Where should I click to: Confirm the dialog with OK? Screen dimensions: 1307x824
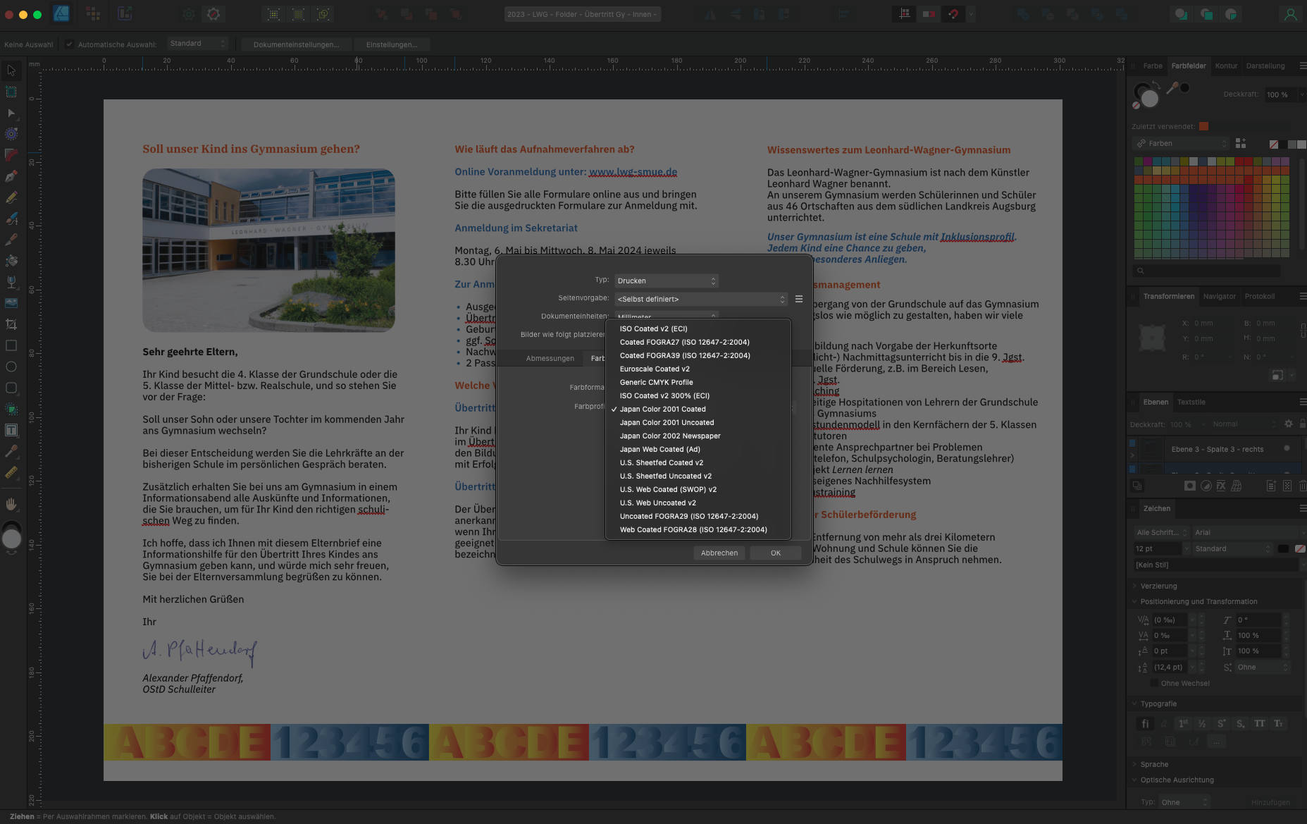point(775,553)
